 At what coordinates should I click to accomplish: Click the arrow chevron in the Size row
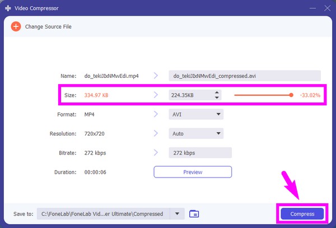(x=156, y=95)
